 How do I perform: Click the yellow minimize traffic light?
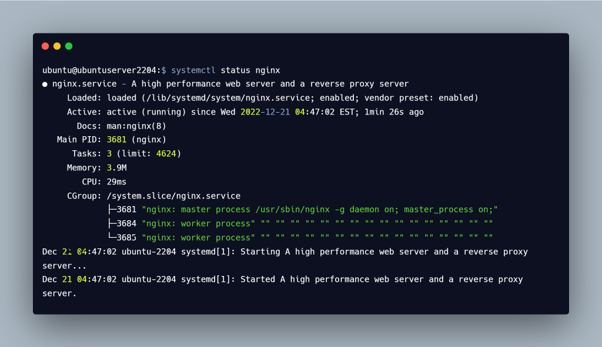tap(57, 45)
